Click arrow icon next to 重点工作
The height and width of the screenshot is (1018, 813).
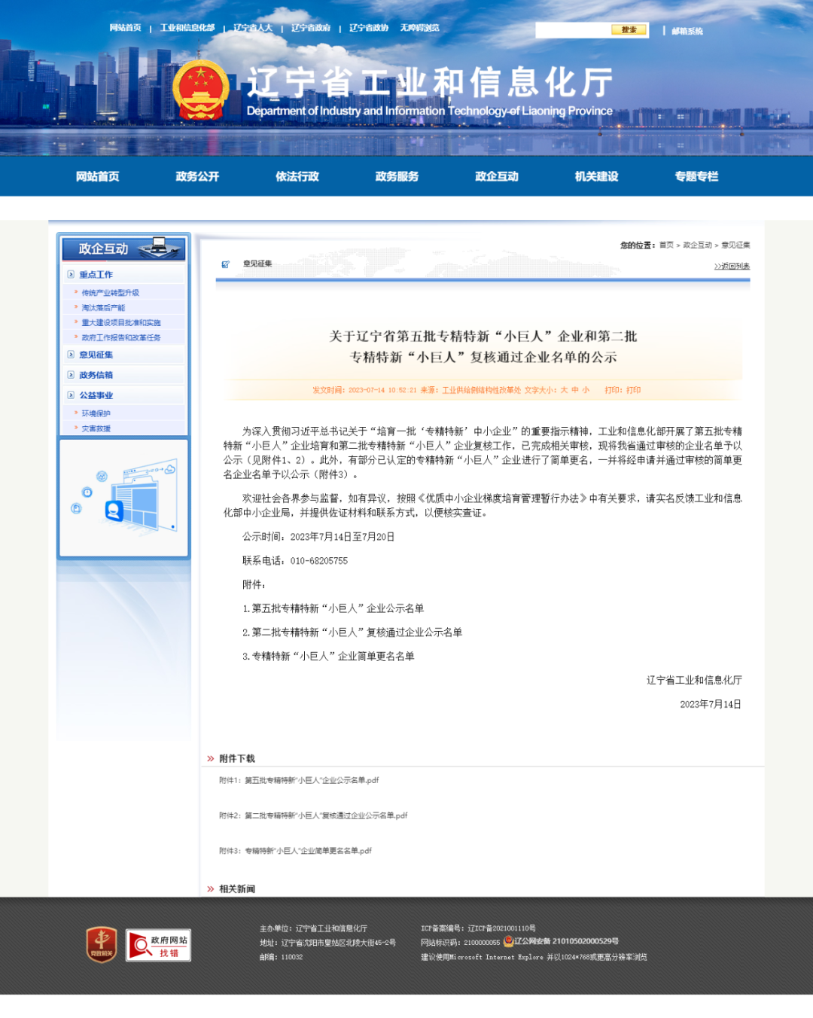(71, 275)
